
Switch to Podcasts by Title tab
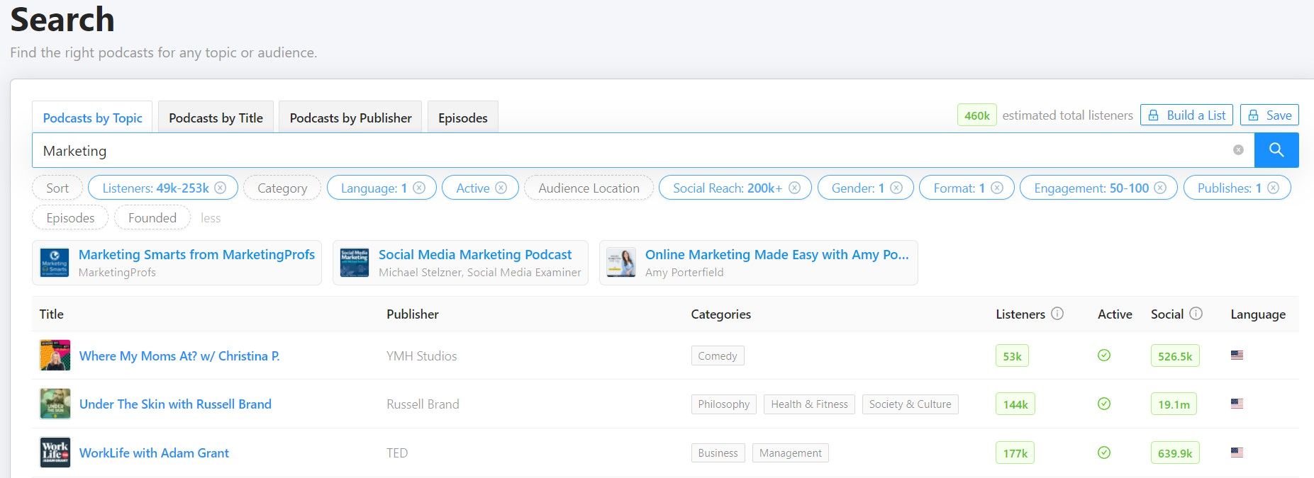(x=216, y=118)
